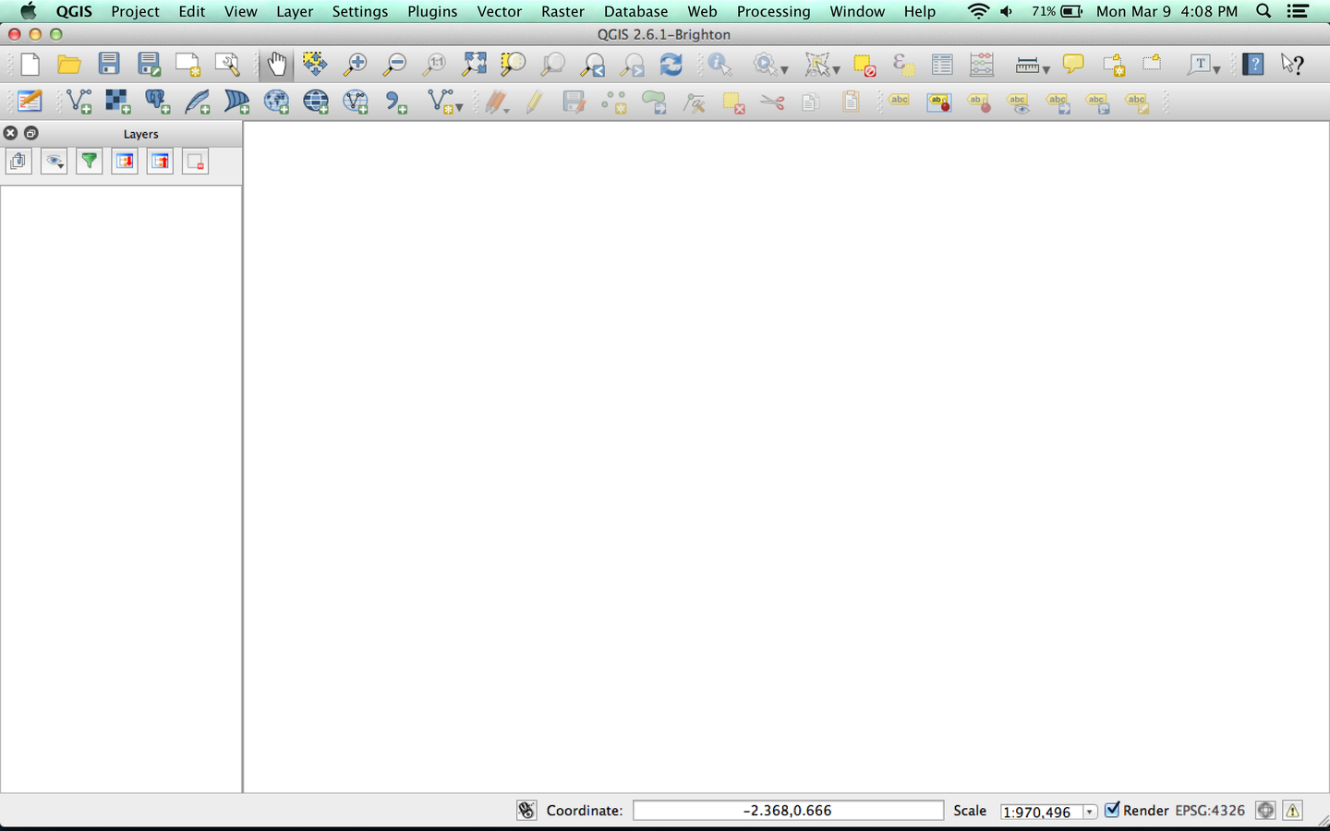Viewport: 1330px width, 831px height.
Task: Open the Project menu
Action: click(135, 11)
